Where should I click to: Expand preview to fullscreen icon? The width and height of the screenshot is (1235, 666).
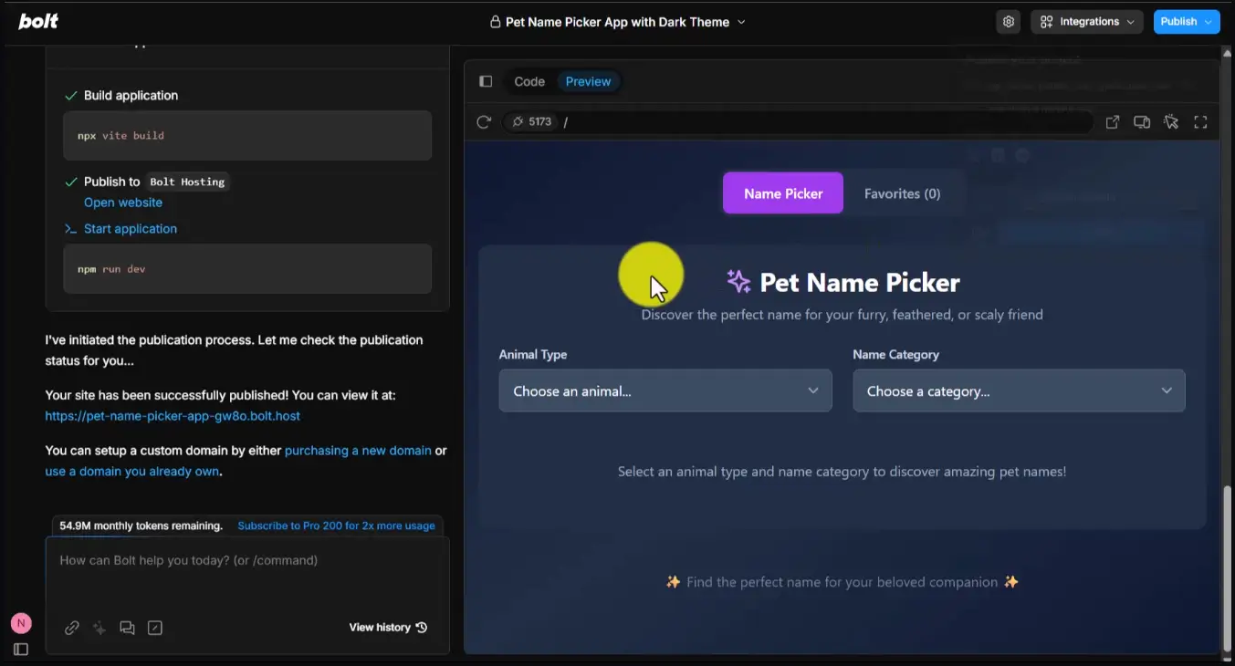click(x=1201, y=121)
